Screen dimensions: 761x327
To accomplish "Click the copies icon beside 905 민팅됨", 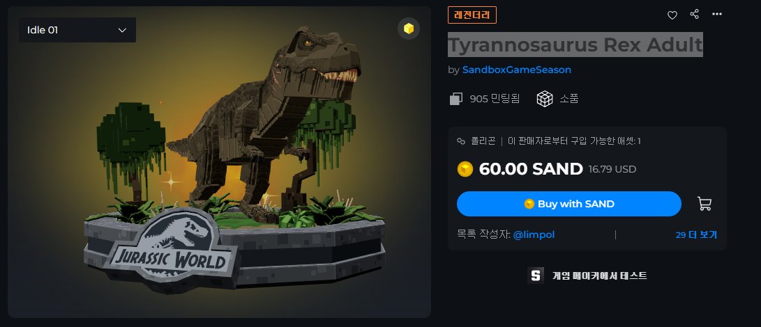I will [455, 99].
